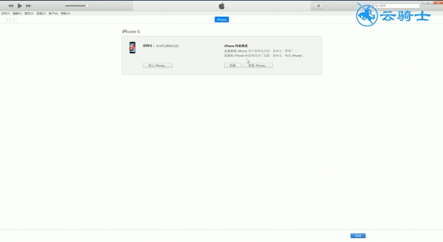Open the 显示(V) menu
Screen dimensions: 443x242
(29, 14)
